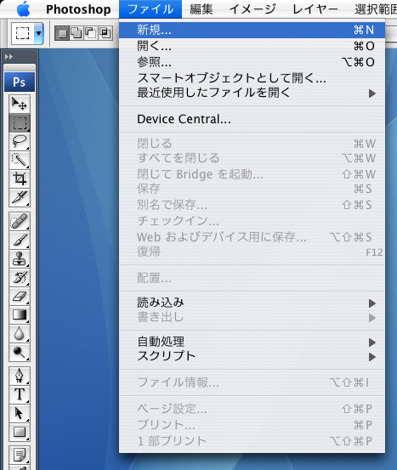Select the Move tool
The width and height of the screenshot is (397, 470).
(20, 104)
